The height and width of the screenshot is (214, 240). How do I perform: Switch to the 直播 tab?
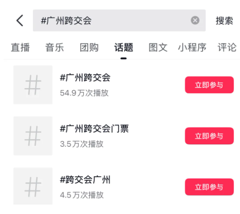tap(20, 48)
